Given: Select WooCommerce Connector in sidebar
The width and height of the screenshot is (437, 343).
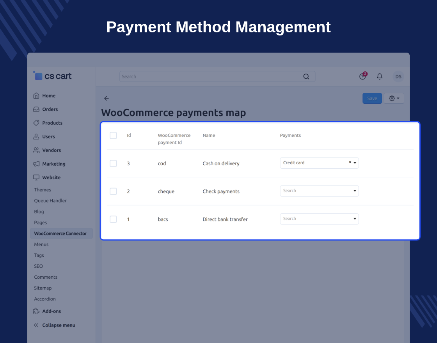Looking at the screenshot, I should [x=61, y=233].
